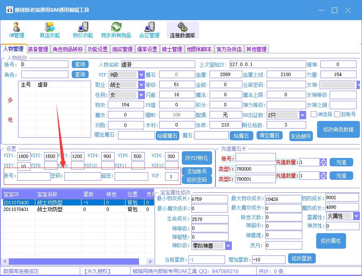Viewport: 362px width, 276px height.
Task: Click the 改VIP孵化 button
Action: [x=197, y=158]
